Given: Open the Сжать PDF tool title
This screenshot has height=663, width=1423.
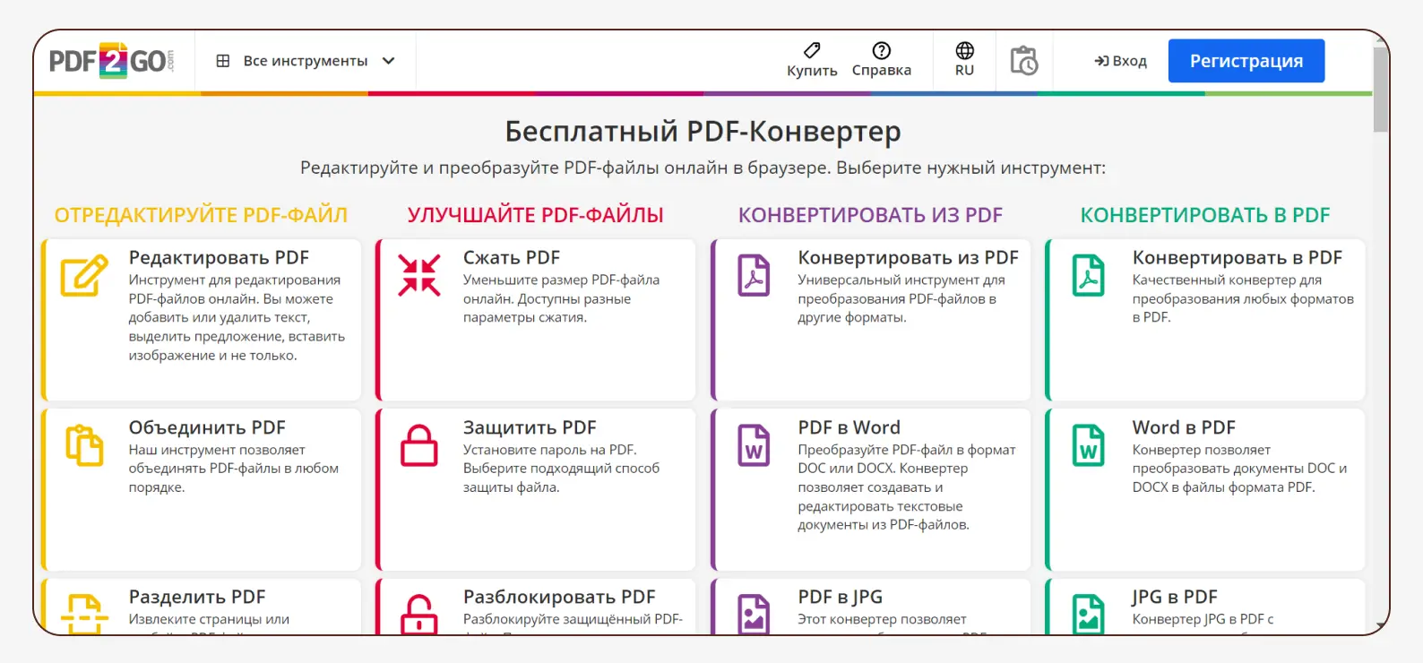Looking at the screenshot, I should [x=512, y=258].
